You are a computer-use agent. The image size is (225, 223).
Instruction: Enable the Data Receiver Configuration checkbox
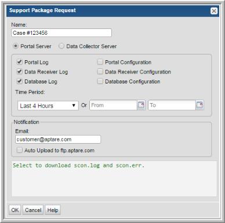(x=100, y=72)
